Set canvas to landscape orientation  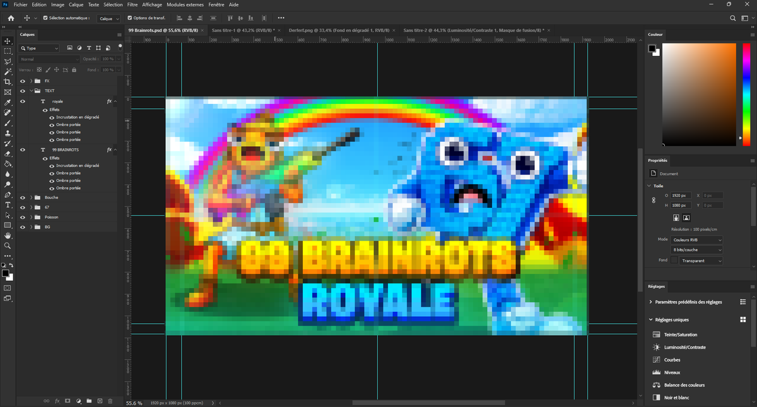tap(686, 217)
